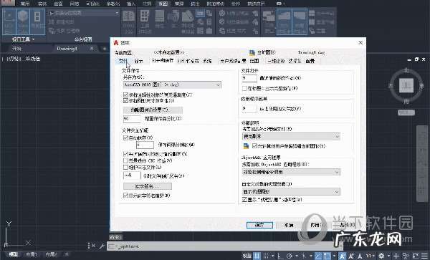430x260 pixels.
Task: Close the Options dialog
Action: coord(360,42)
